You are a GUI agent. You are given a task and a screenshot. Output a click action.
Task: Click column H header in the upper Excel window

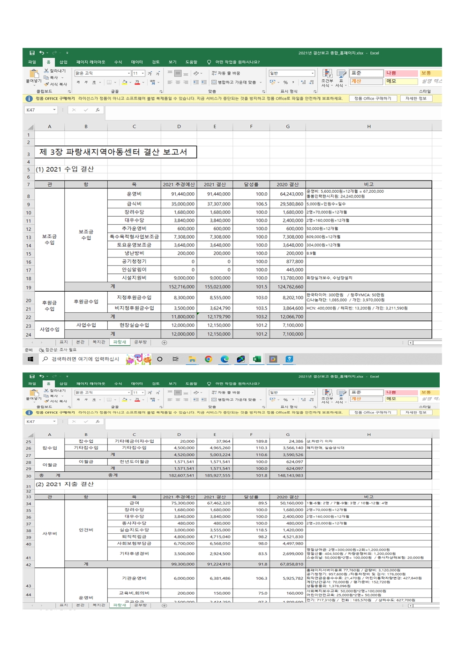[369, 127]
